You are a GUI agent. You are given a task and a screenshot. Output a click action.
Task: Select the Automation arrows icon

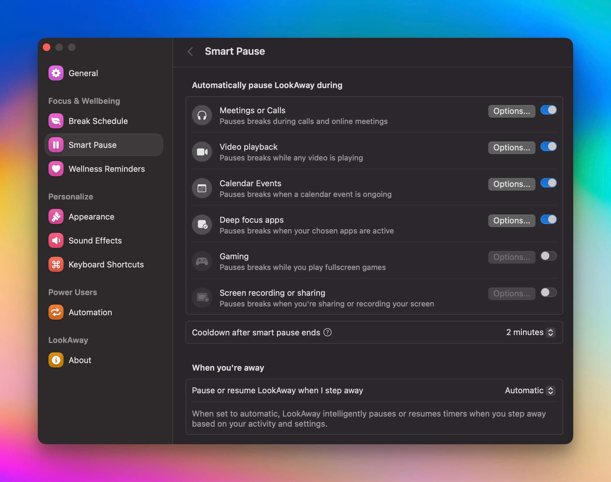point(56,312)
